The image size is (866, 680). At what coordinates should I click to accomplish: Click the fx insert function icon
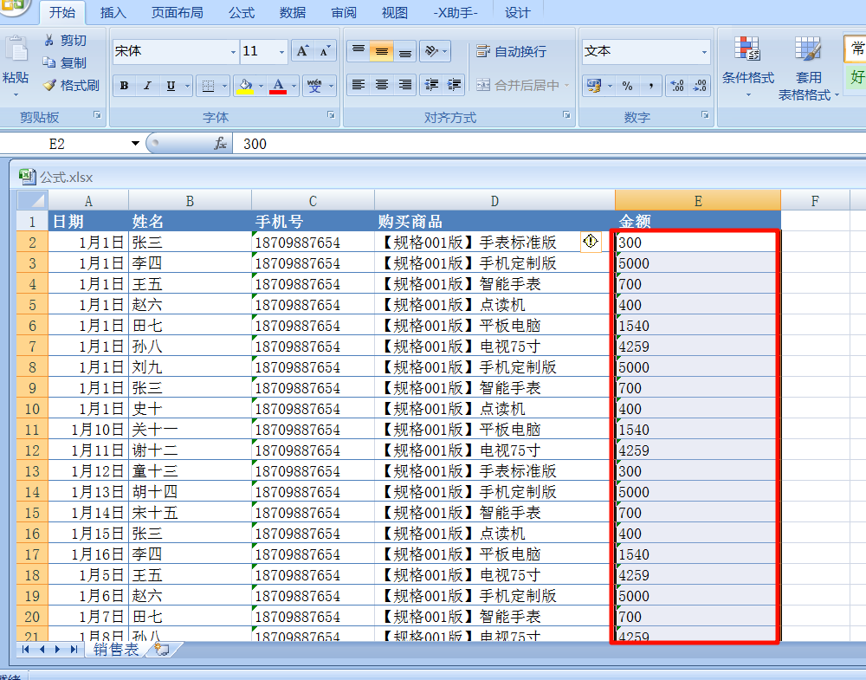220,144
